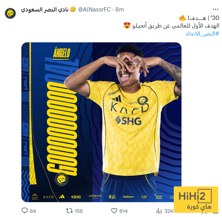The image size is (222, 217).
Task: Click the Al Nassr profile avatar
Action: click(10, 13)
